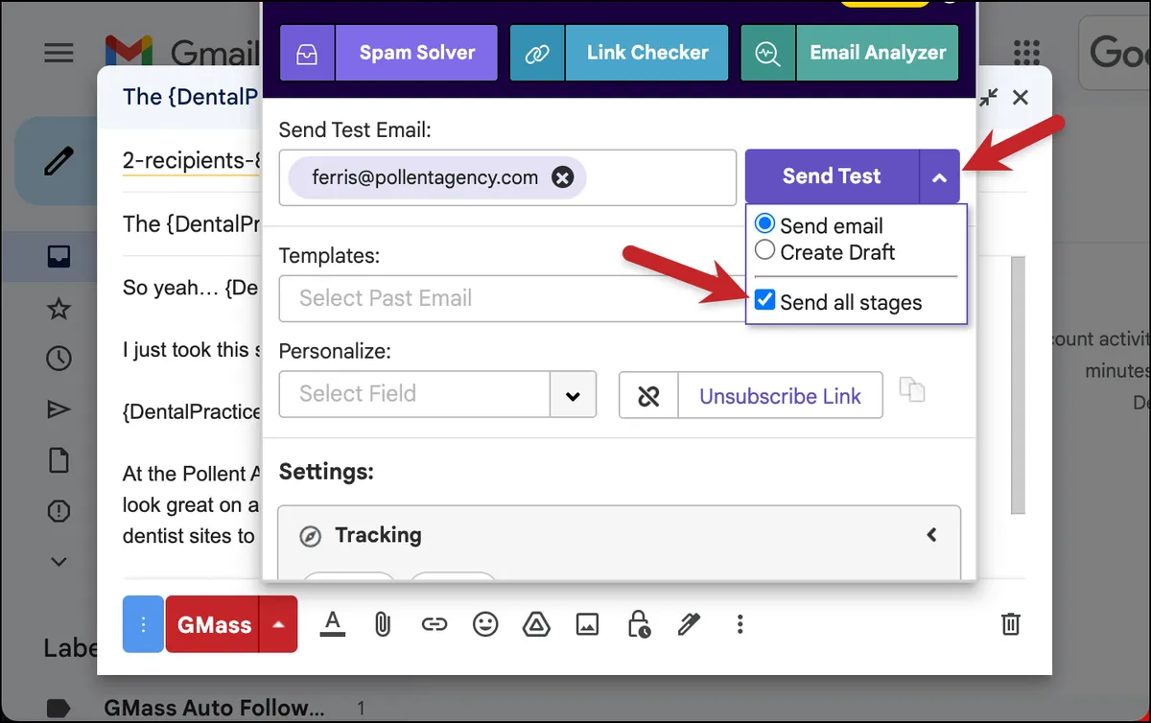Screen dimensions: 1151x723
Task: Click the Spam Solver icon
Action: point(307,53)
